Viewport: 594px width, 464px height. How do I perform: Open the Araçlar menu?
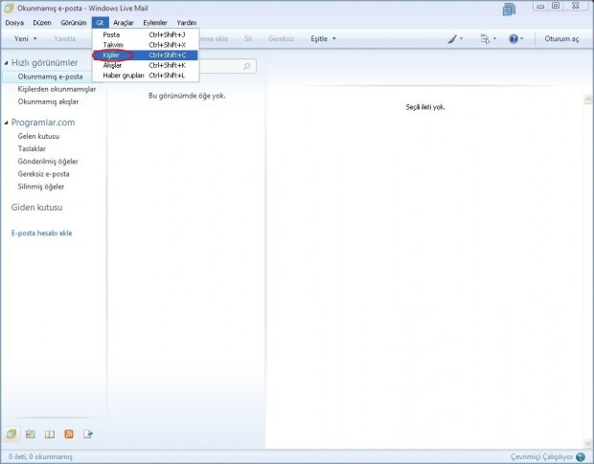pyautogui.click(x=124, y=23)
